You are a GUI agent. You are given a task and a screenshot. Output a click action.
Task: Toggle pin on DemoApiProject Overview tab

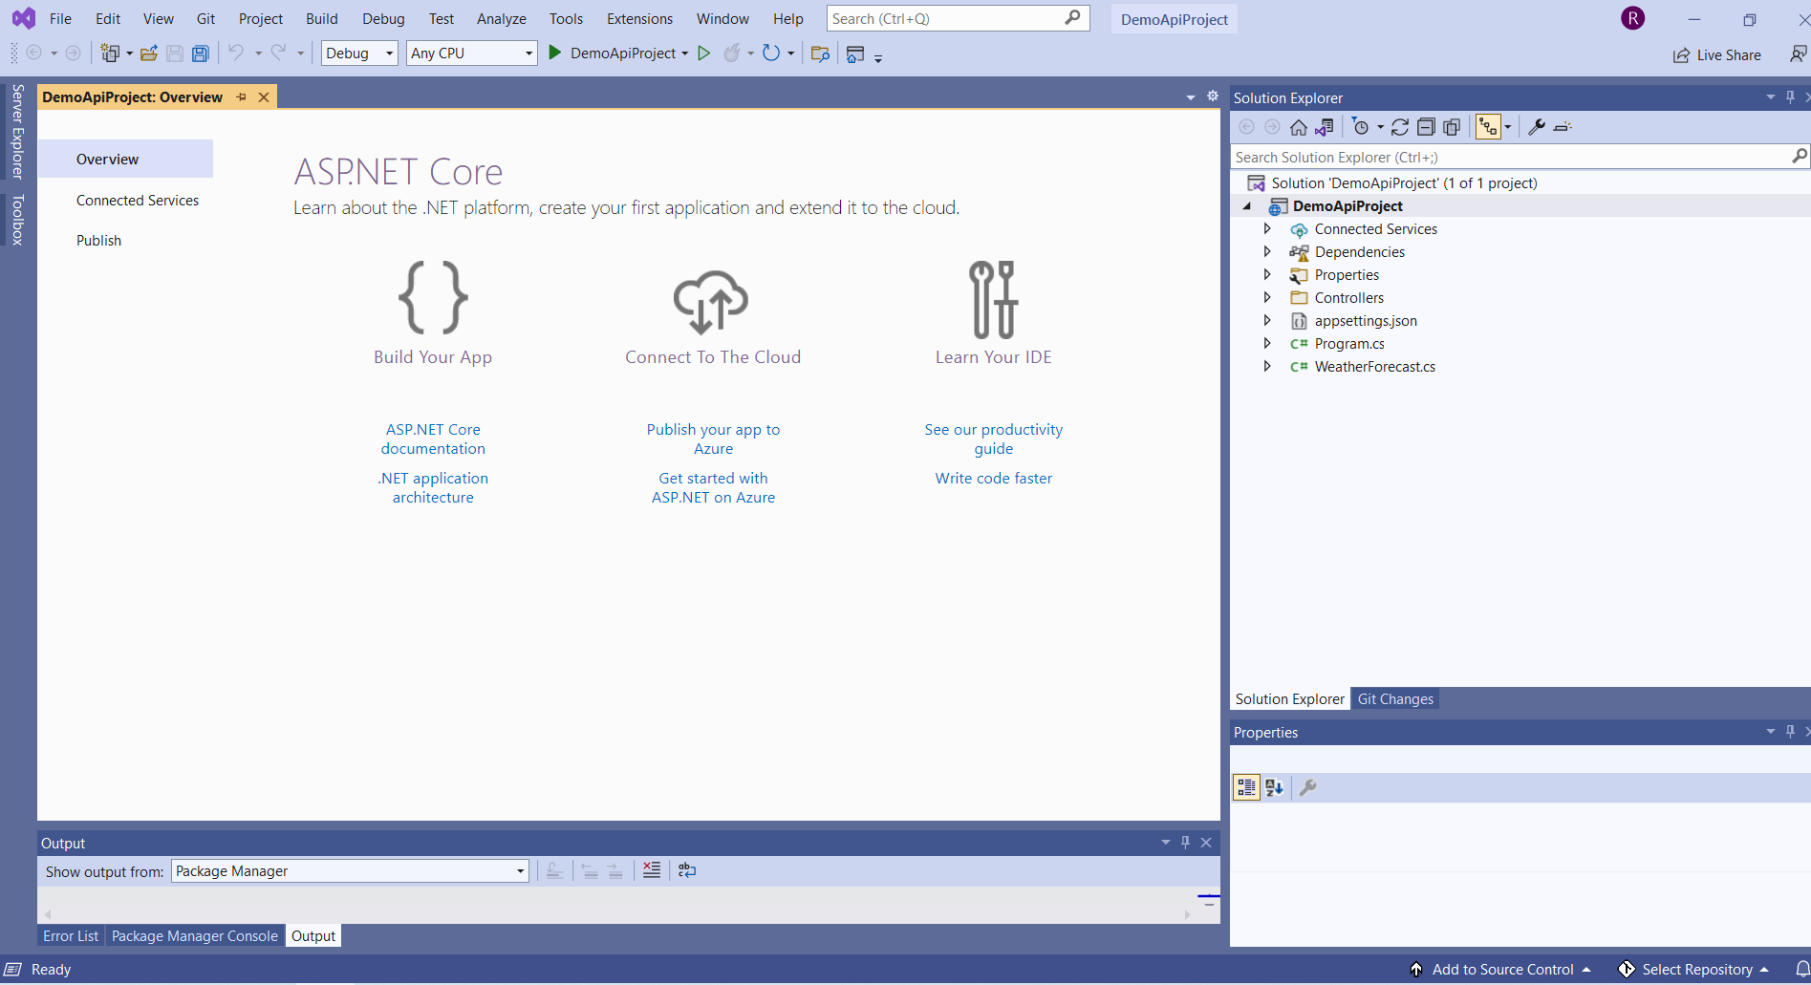click(242, 97)
